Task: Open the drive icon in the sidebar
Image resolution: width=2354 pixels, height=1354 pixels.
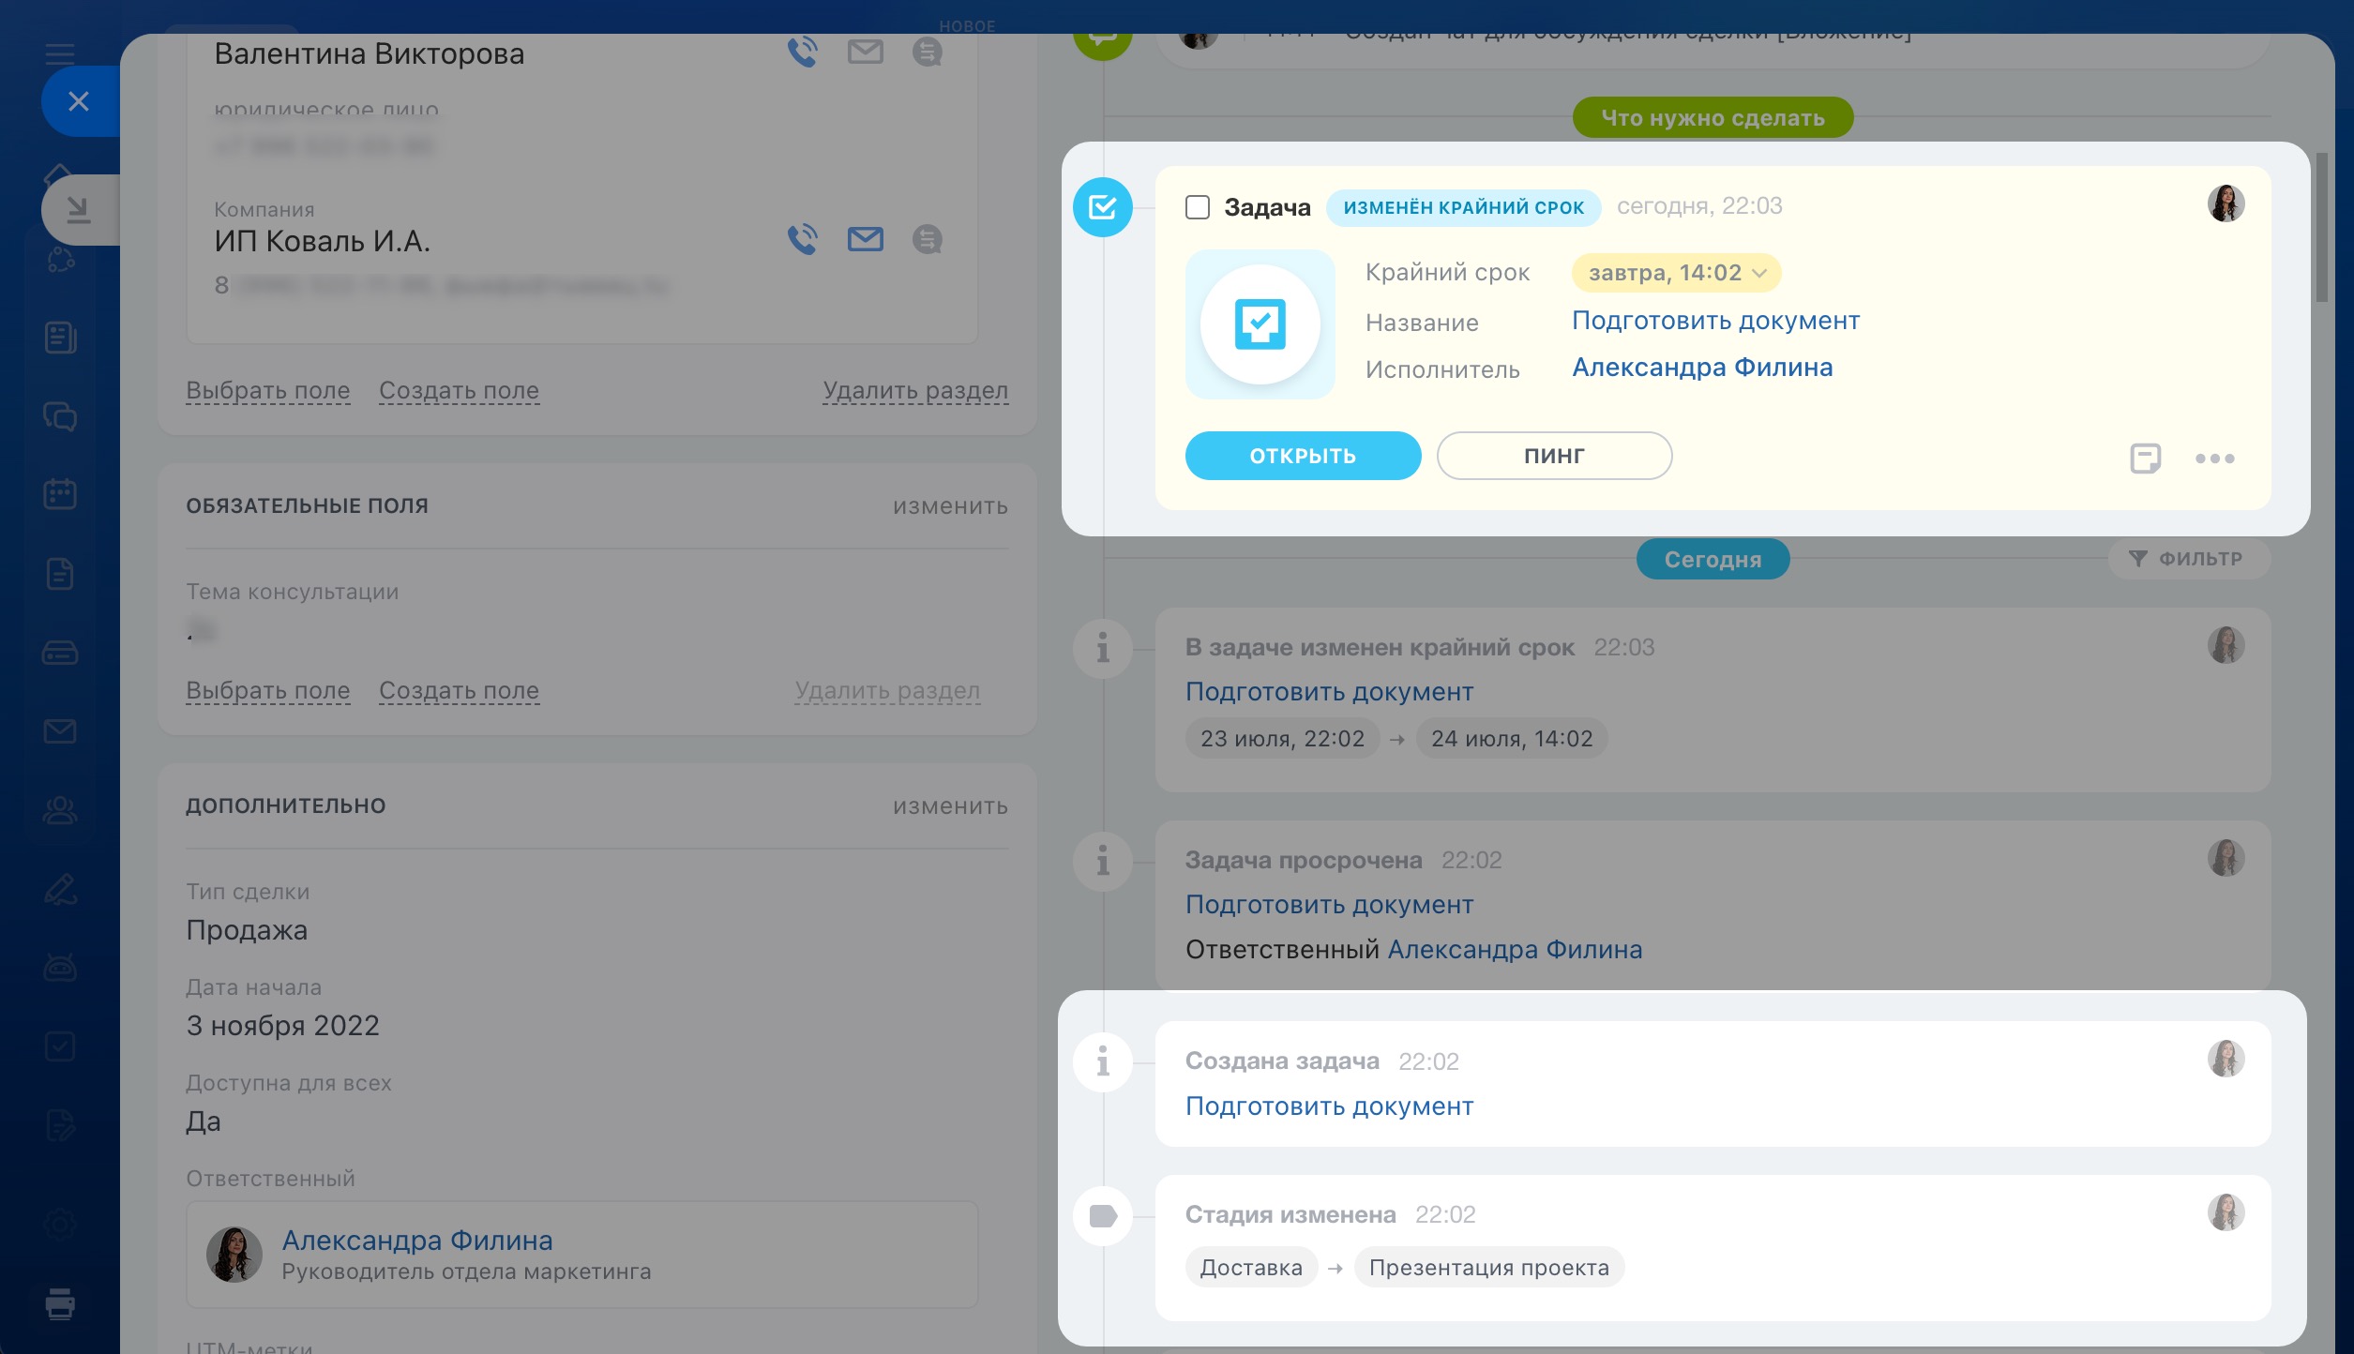Action: tap(60, 653)
